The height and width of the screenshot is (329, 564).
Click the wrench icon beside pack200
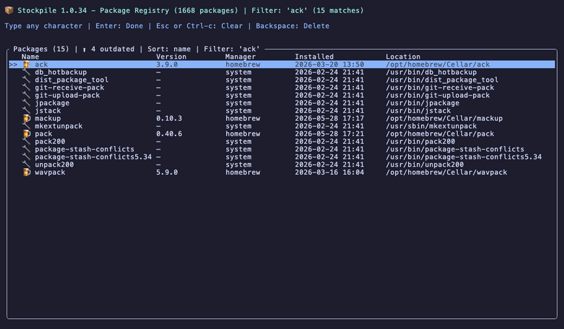click(26, 141)
